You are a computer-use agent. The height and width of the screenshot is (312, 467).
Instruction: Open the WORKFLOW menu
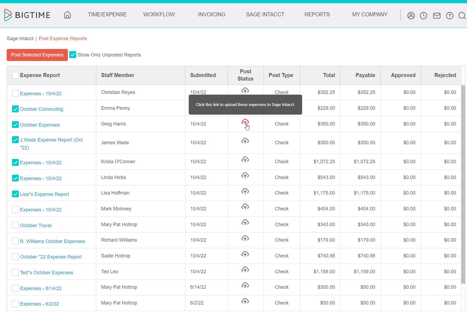[159, 14]
